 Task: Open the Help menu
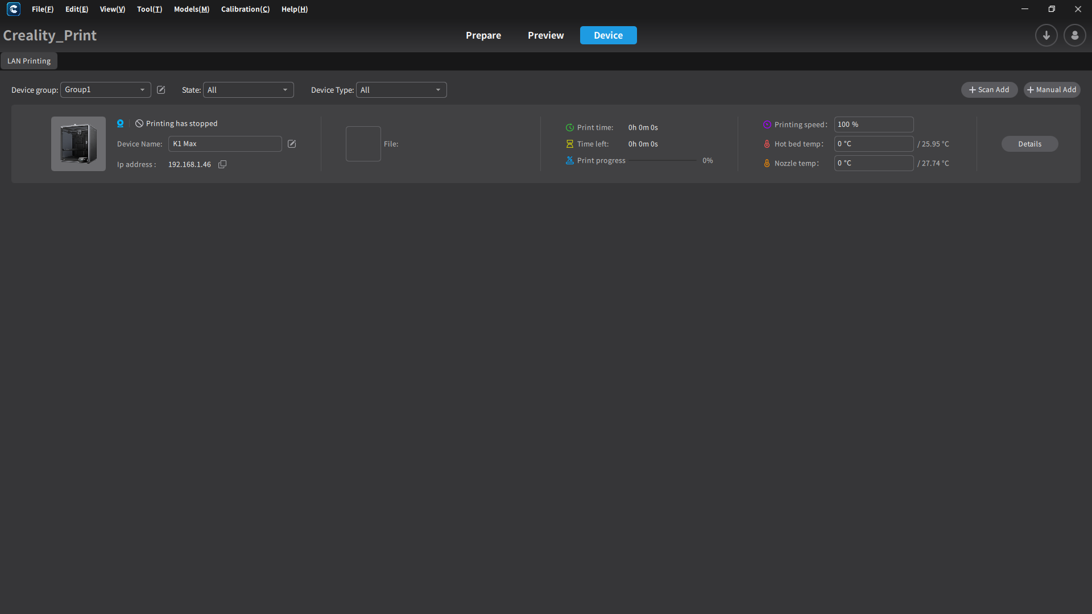click(295, 9)
